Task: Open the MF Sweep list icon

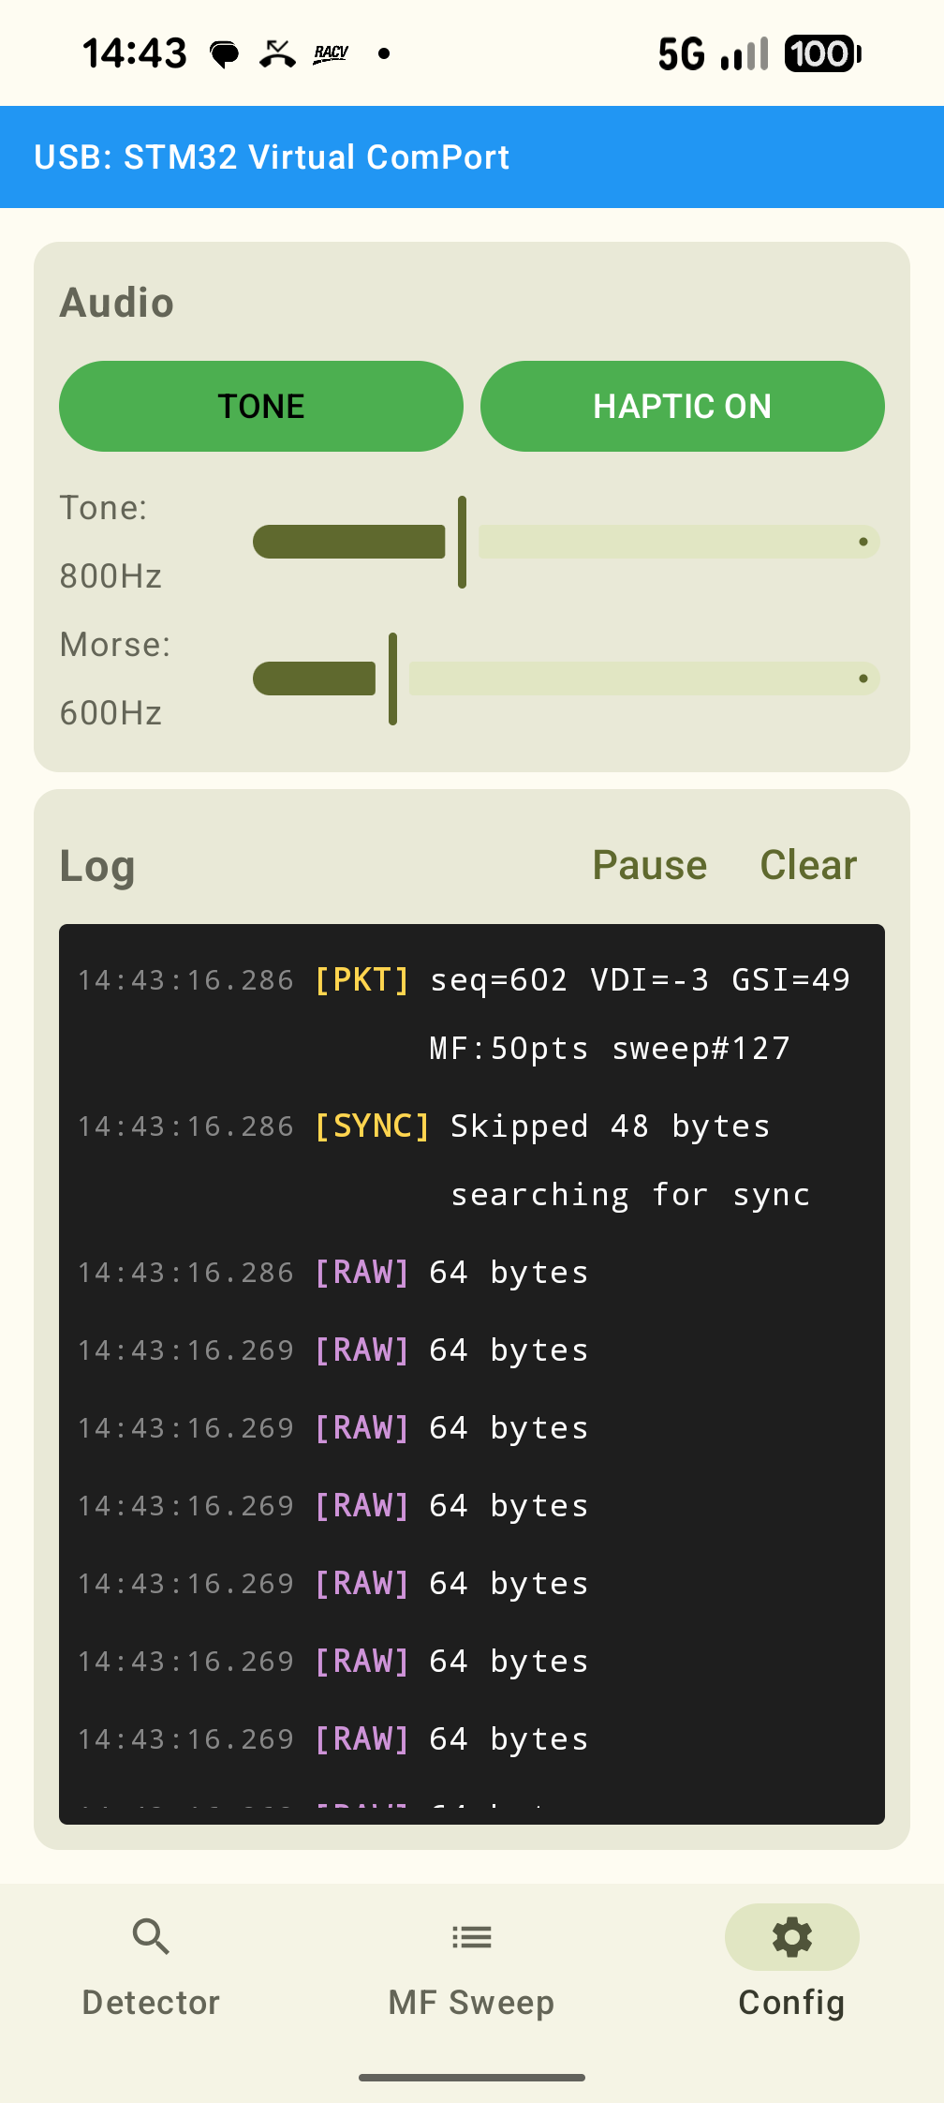Action: coord(471,1936)
